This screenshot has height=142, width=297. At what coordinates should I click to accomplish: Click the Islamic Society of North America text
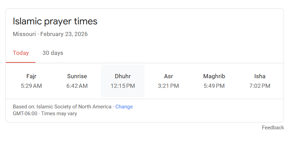coord(74,107)
